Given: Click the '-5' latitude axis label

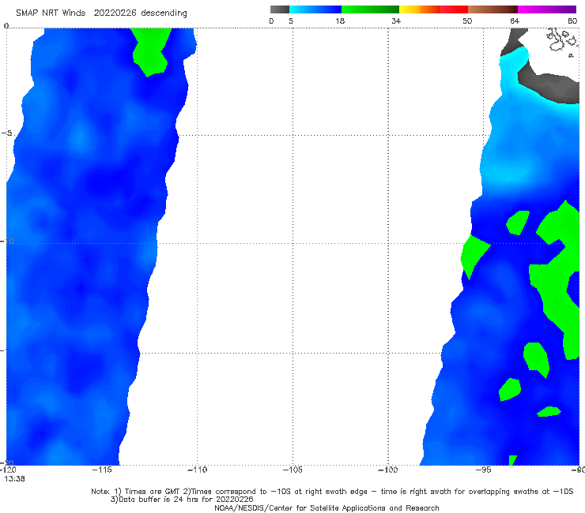Looking at the screenshot, I should [x=6, y=133].
